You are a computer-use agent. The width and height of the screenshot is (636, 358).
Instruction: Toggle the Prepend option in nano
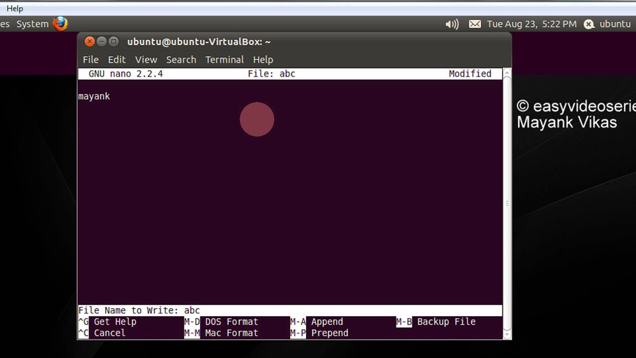(319, 333)
